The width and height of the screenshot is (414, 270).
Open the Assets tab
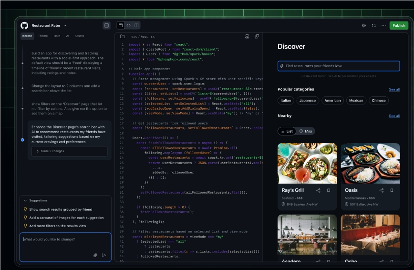(x=79, y=36)
